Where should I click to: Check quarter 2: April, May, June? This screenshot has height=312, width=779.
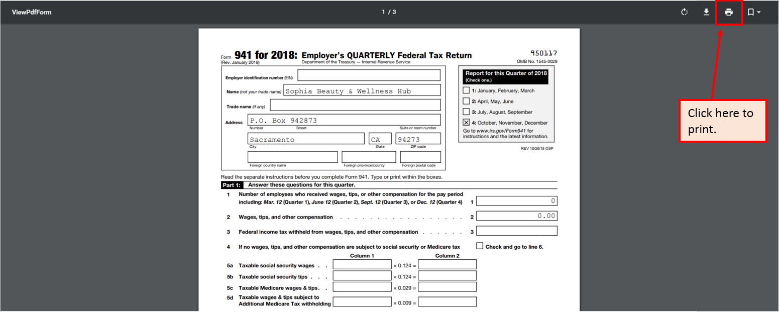pyautogui.click(x=466, y=101)
